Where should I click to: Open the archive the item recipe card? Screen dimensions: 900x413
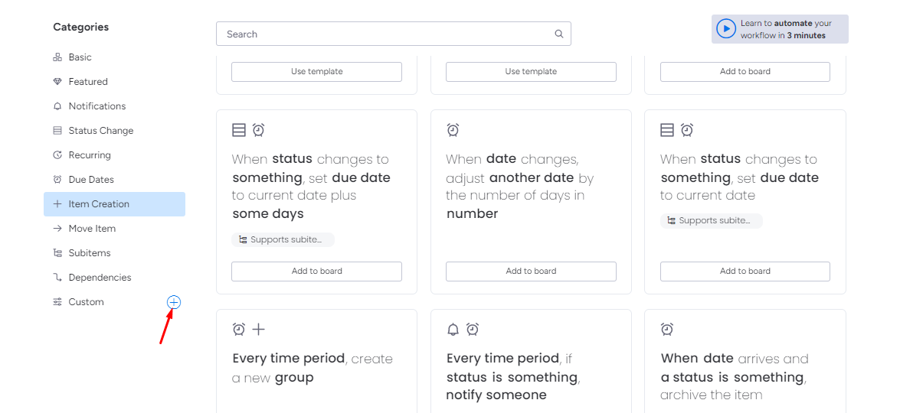[x=745, y=376]
